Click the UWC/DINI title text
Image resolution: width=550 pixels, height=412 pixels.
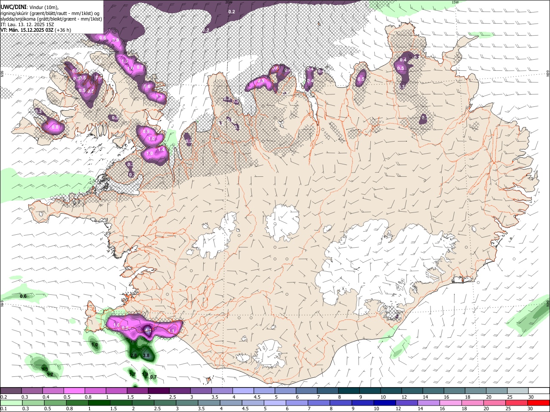(x=13, y=7)
